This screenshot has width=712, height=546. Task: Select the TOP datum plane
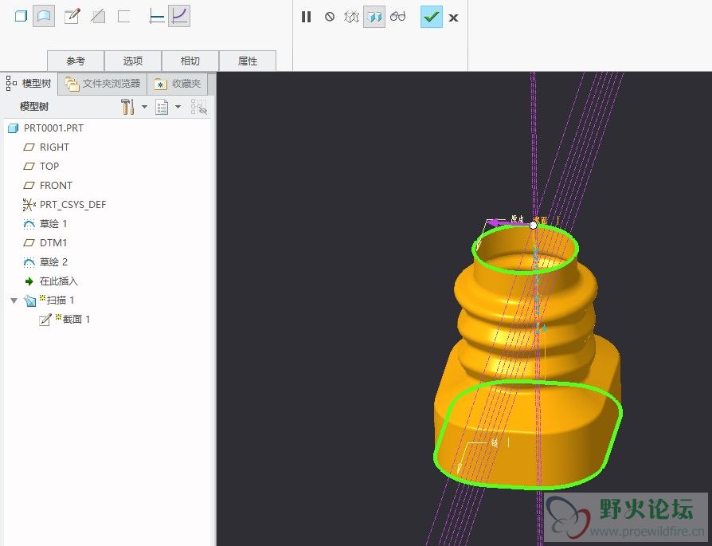click(49, 167)
